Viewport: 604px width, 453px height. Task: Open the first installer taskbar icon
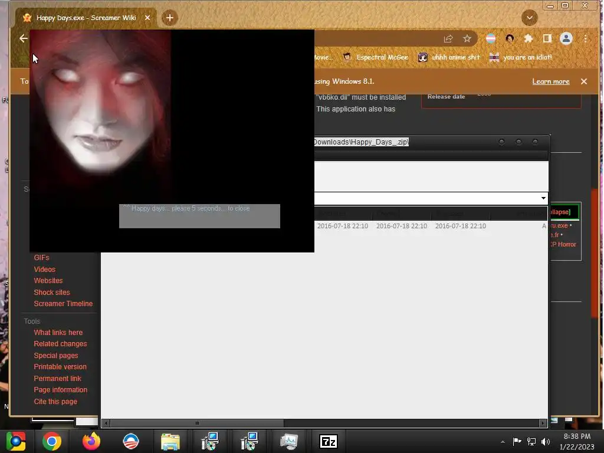(210, 441)
